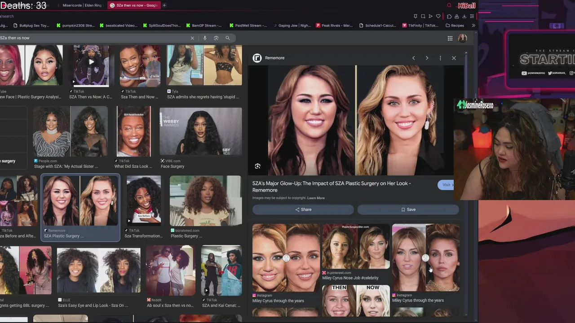This screenshot has width=575, height=323.
Task: Select the SZa then vs now Google tab
Action: (x=133, y=5)
